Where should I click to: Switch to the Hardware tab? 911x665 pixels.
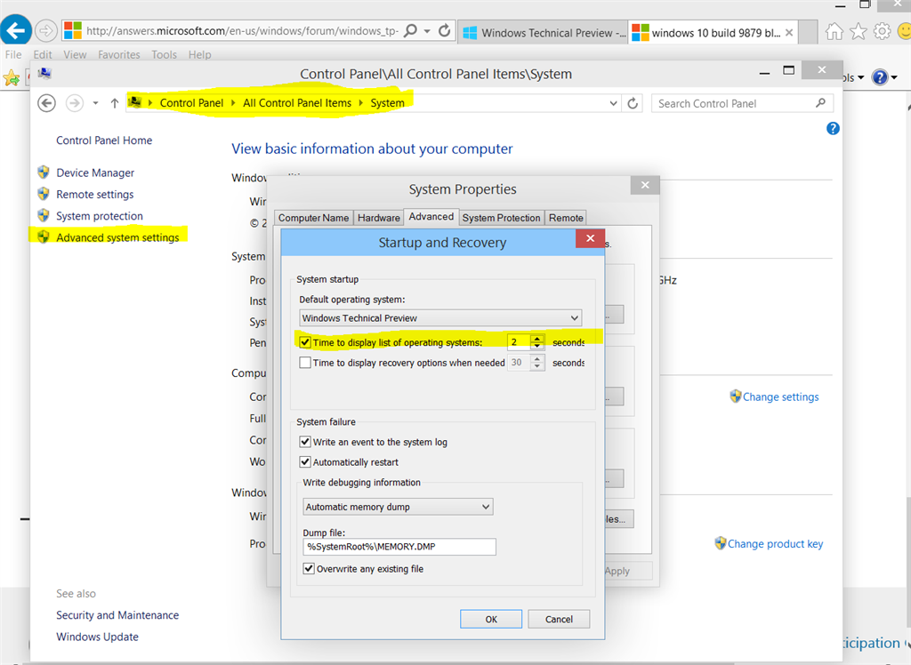379,218
